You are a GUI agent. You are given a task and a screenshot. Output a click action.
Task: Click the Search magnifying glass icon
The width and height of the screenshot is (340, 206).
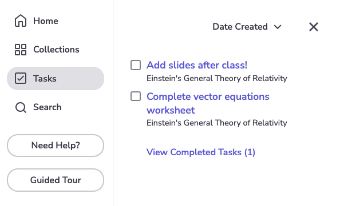(21, 107)
